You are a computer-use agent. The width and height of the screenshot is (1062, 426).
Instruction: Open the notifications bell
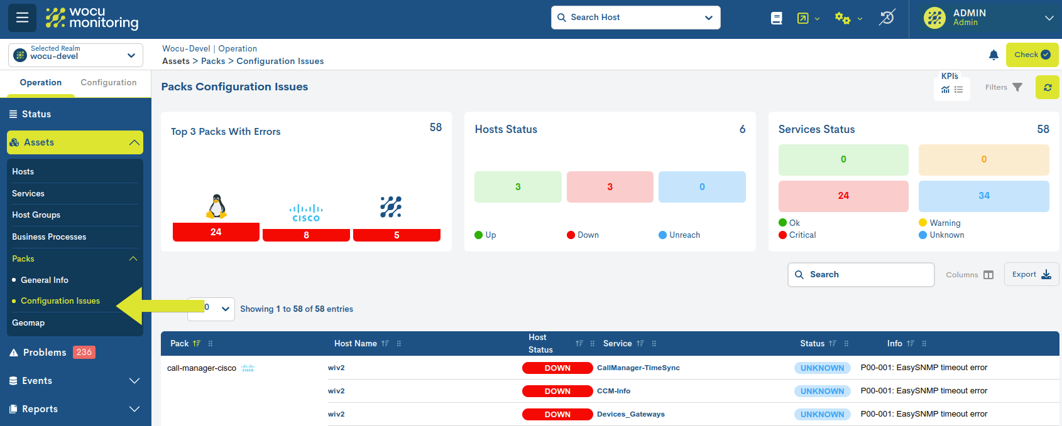[x=994, y=55]
